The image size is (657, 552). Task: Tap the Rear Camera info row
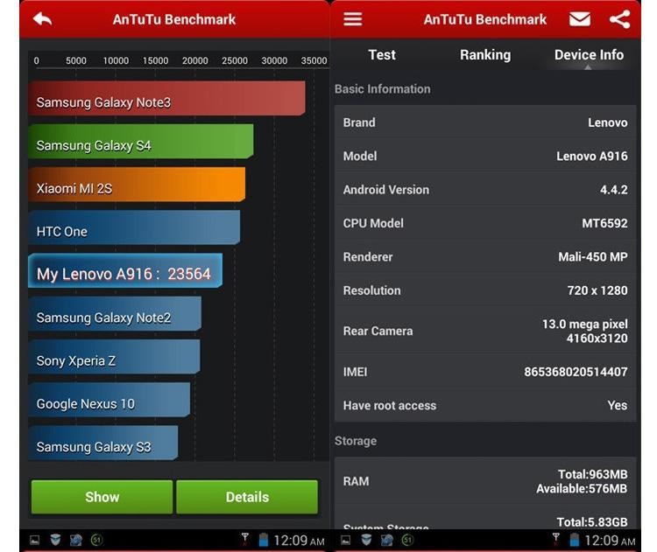tap(485, 331)
